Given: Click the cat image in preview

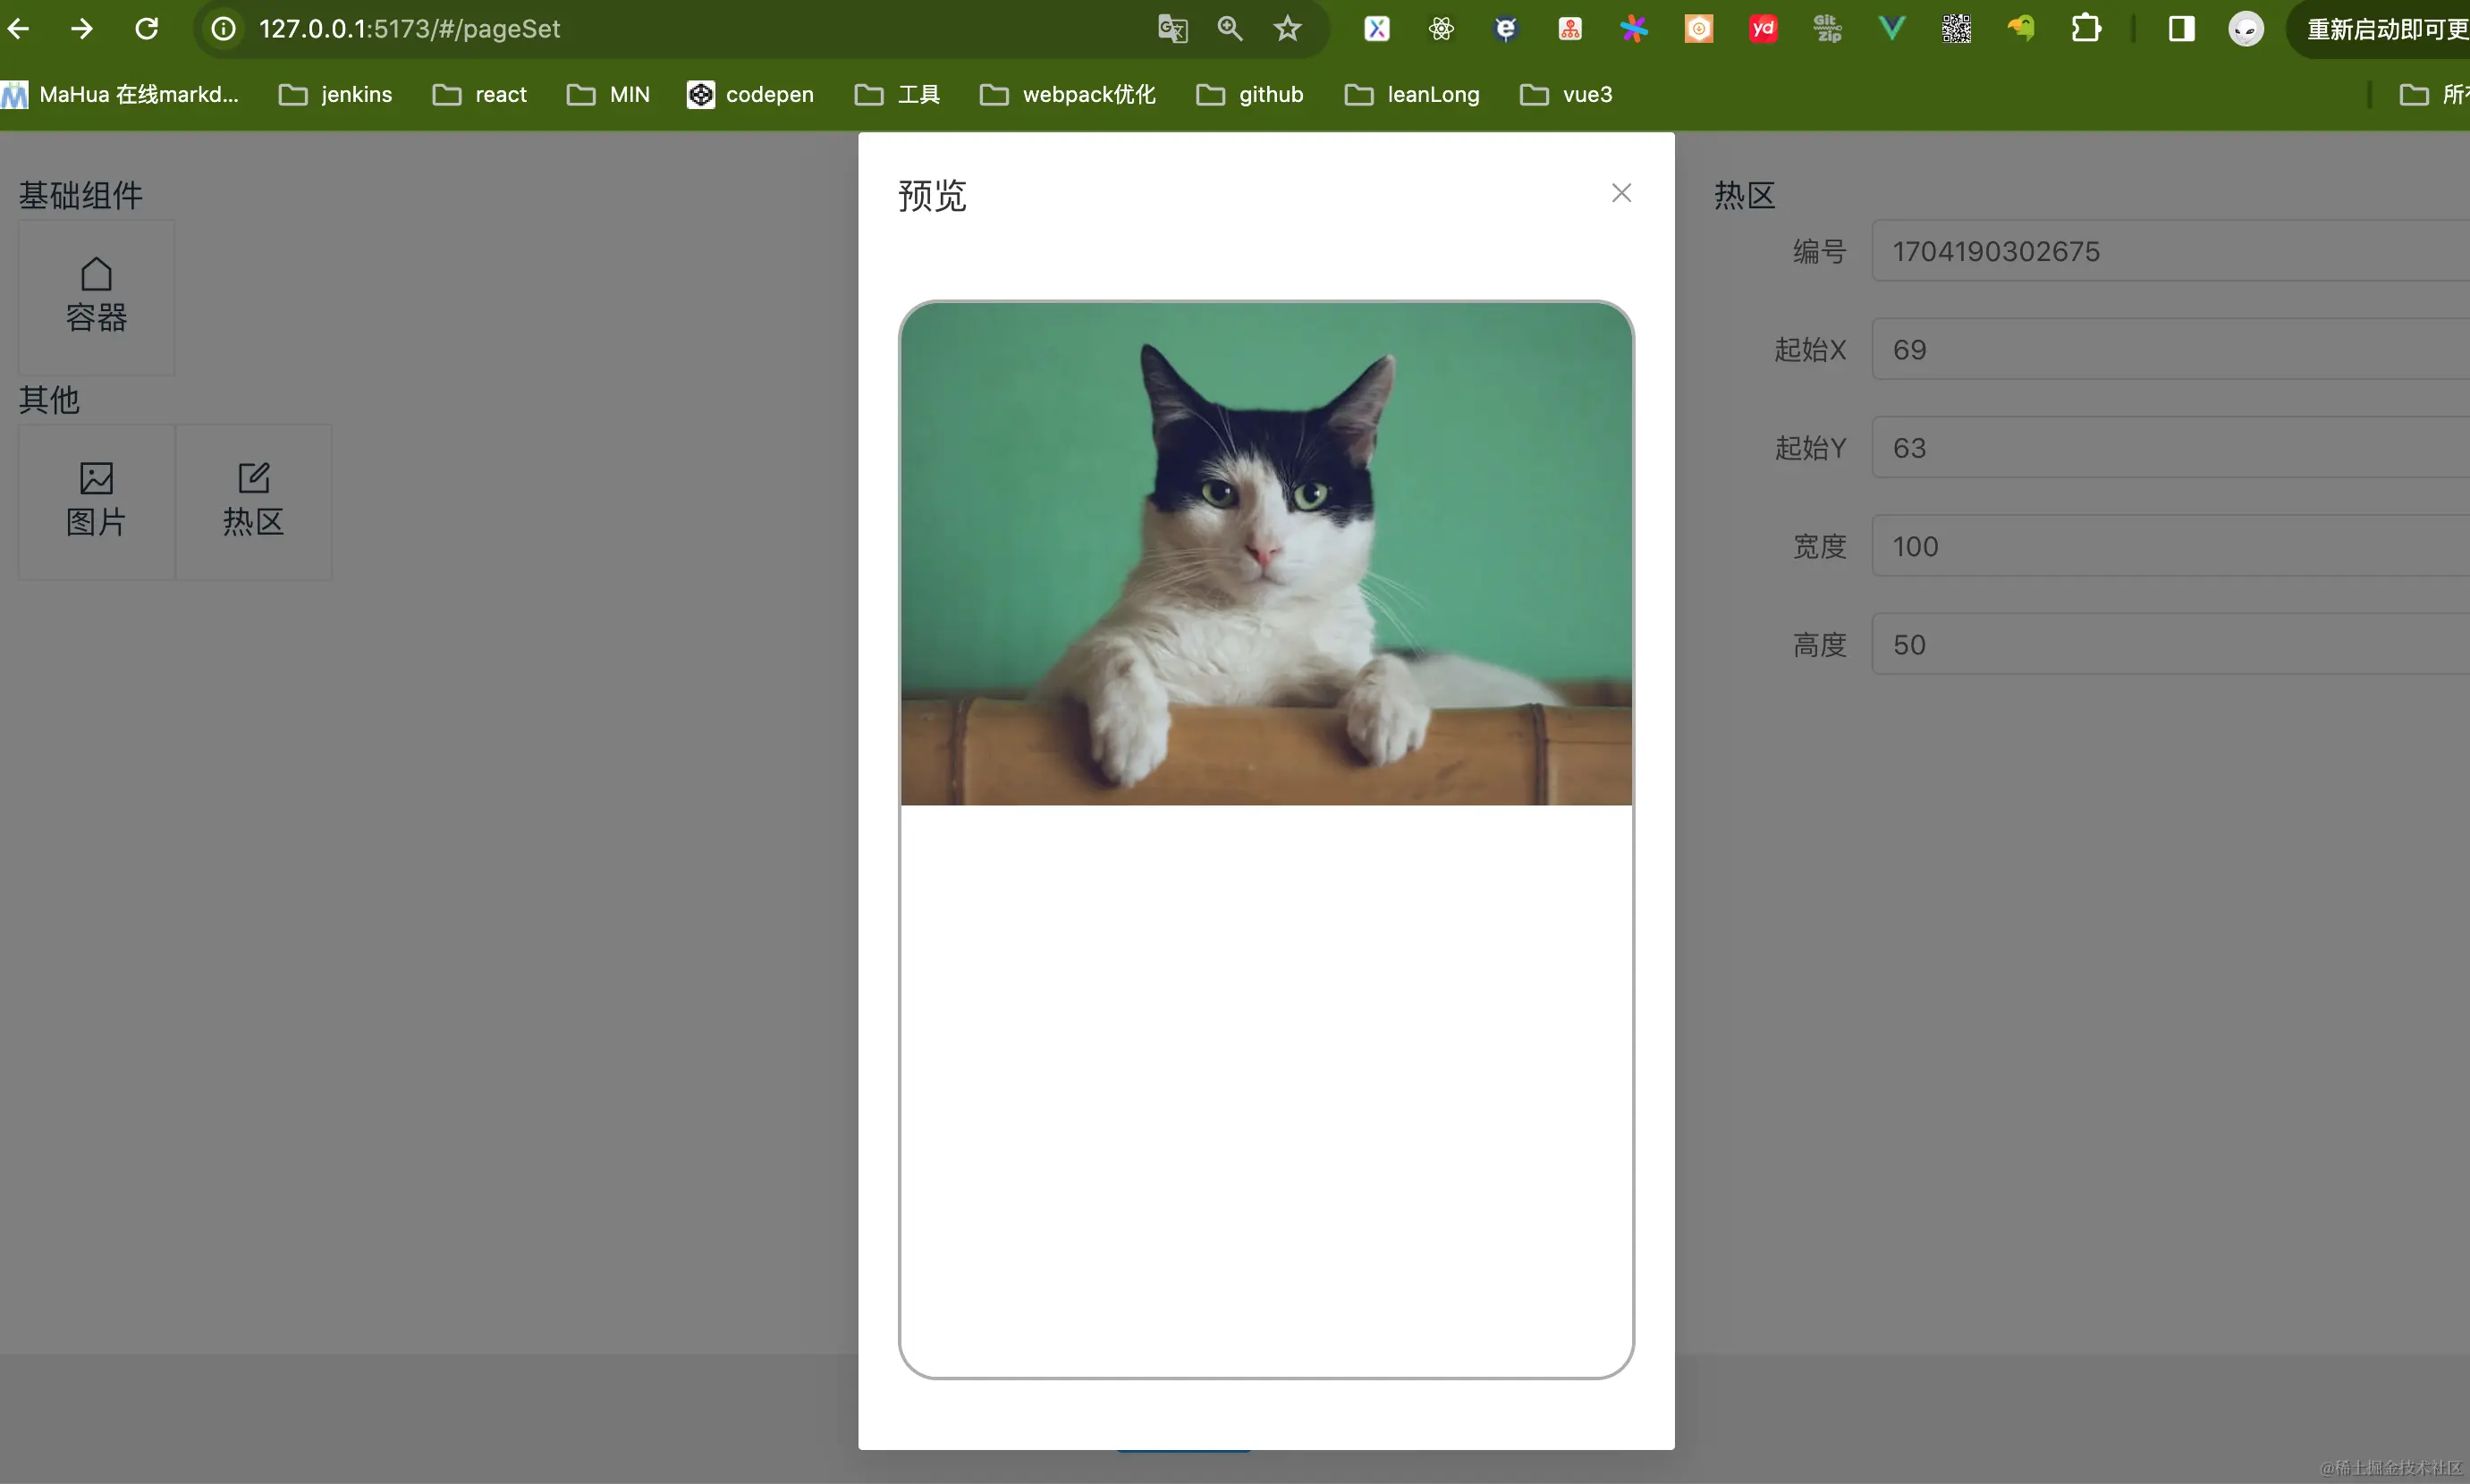Looking at the screenshot, I should coord(1265,553).
